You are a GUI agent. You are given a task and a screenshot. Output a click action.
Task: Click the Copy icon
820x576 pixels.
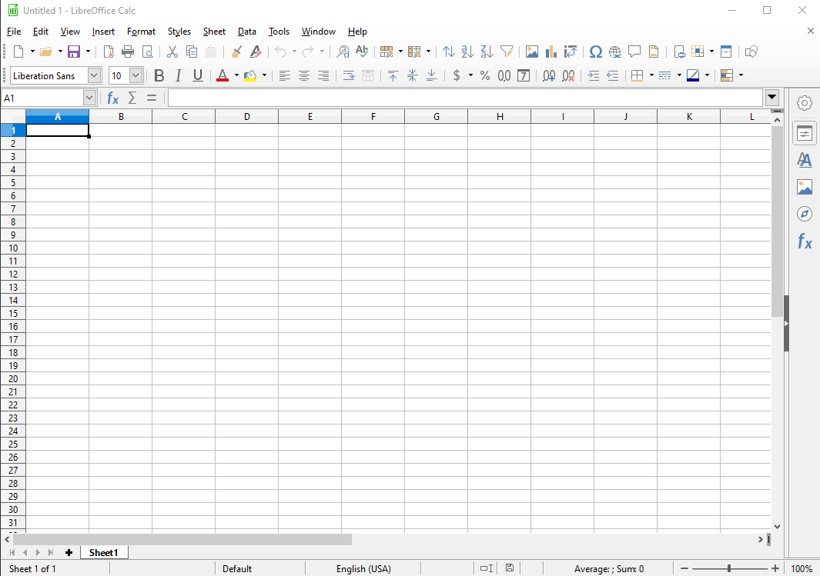click(x=192, y=52)
